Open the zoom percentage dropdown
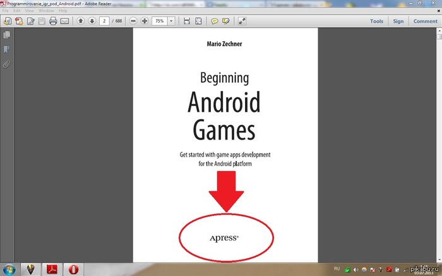Image resolution: width=442 pixels, height=276 pixels. click(x=171, y=21)
